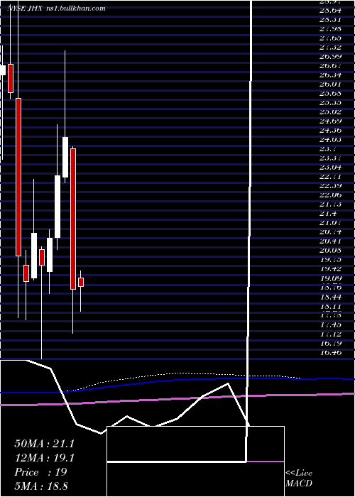Image resolution: width=355 pixels, height=497 pixels.
Task: Click the 20.41 price axis label
Action: (330, 241)
